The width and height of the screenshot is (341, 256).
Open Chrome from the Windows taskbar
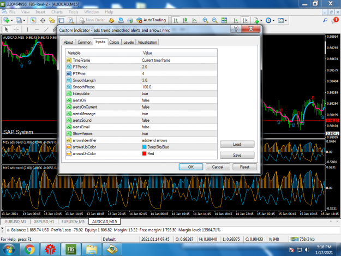(29, 249)
